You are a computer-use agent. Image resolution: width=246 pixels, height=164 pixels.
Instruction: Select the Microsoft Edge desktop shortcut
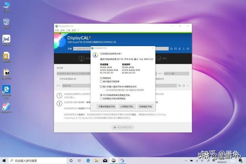tap(6, 92)
